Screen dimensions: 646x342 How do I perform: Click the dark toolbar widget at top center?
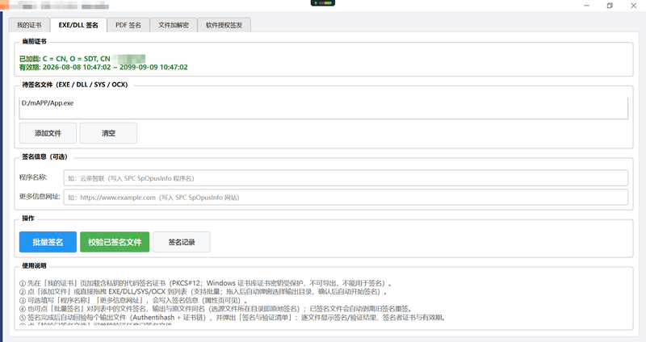(323, 3)
